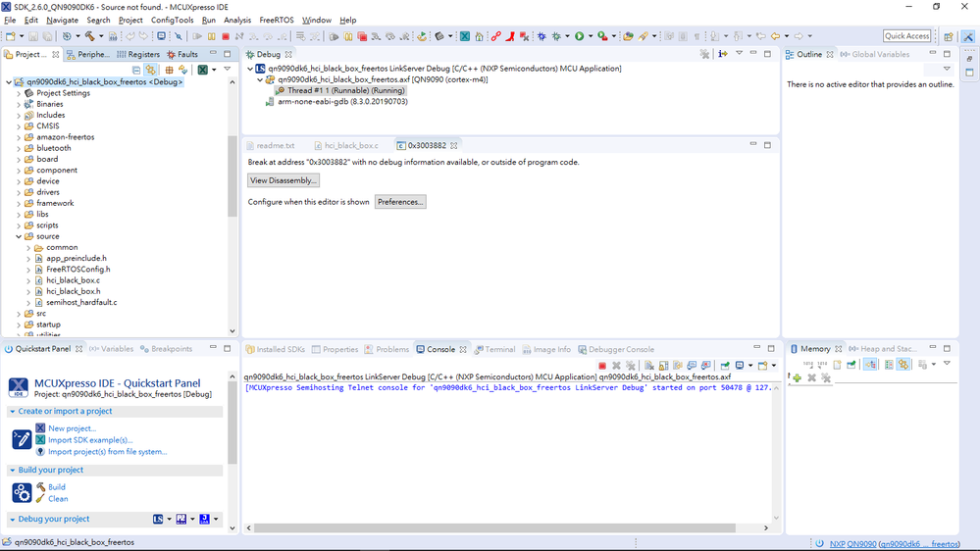Click the Collapse All icon in Project Explorer
The height and width of the screenshot is (551, 980).
click(x=136, y=70)
